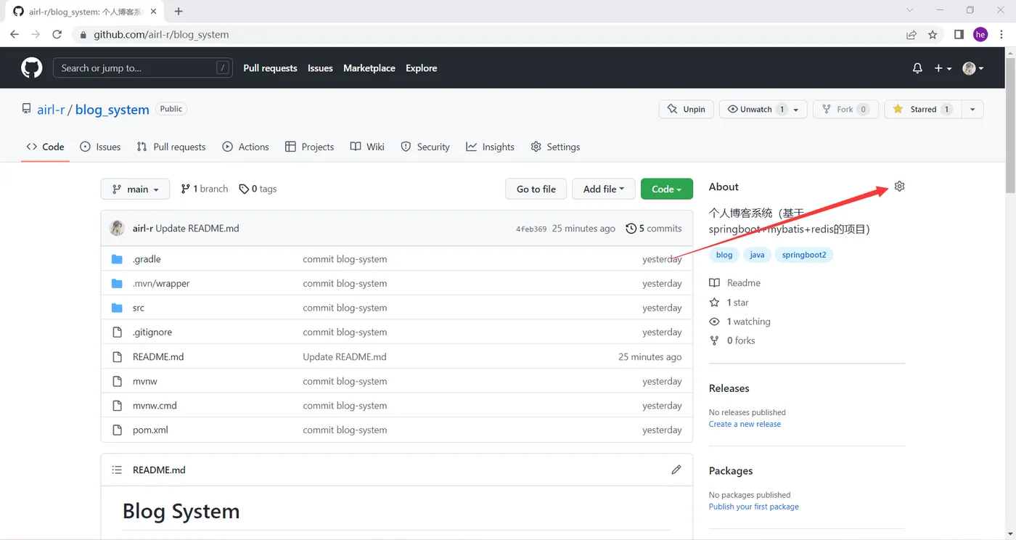This screenshot has height=540, width=1016.
Task: Click the pom.xml file icon
Action: (x=117, y=430)
